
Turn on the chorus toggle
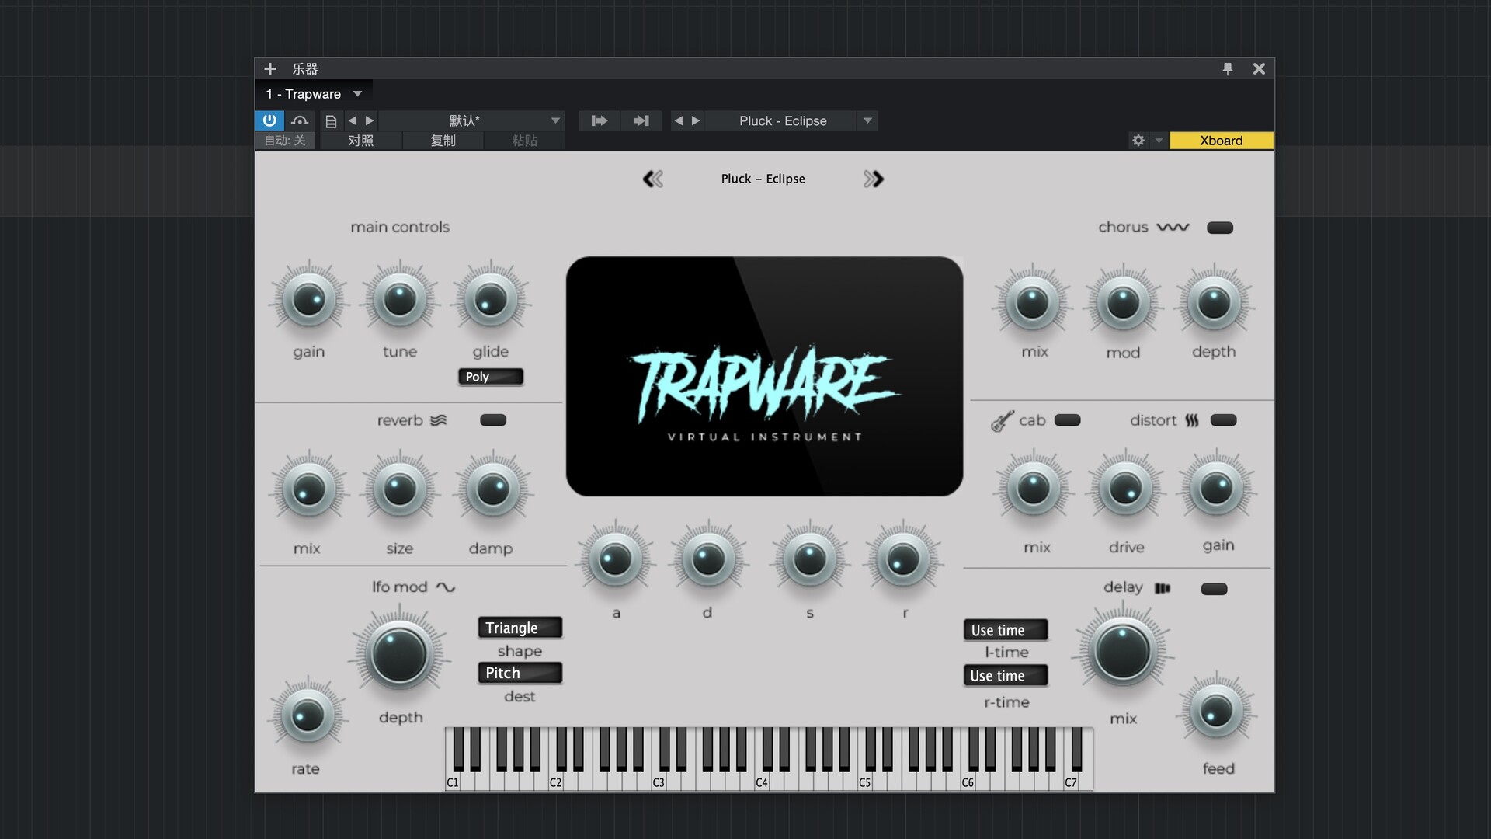click(x=1219, y=228)
